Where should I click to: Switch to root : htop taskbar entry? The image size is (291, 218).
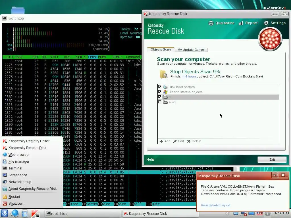click(x=83, y=213)
